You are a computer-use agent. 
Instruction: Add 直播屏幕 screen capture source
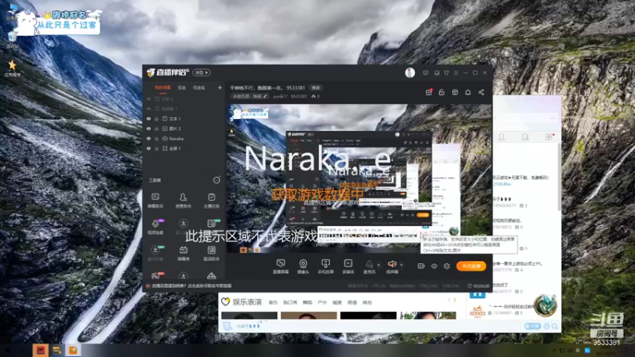[280, 267]
